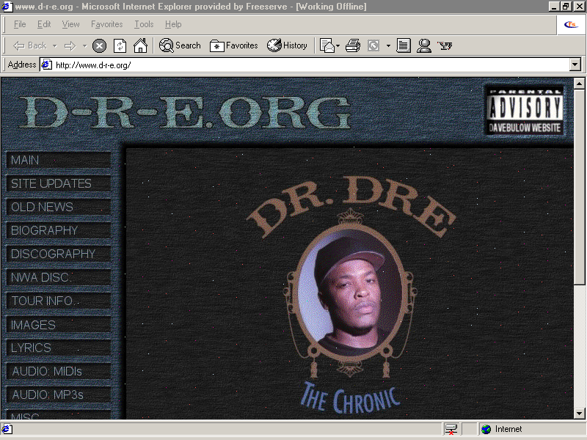Print the page with the printer icon
The image size is (587, 440).
353,45
